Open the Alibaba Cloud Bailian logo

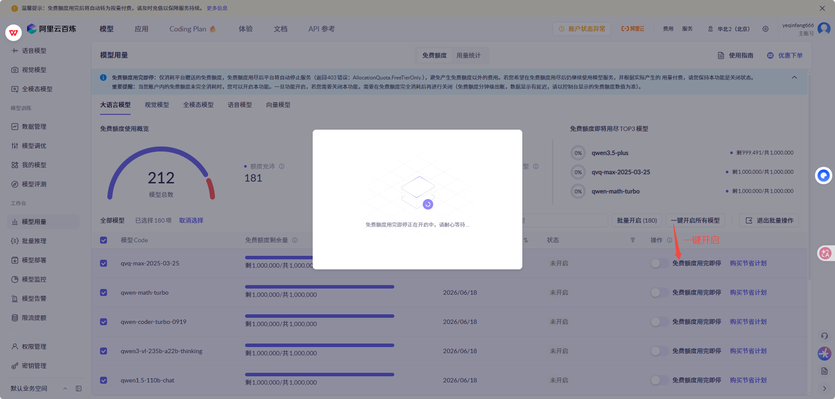tap(52, 29)
